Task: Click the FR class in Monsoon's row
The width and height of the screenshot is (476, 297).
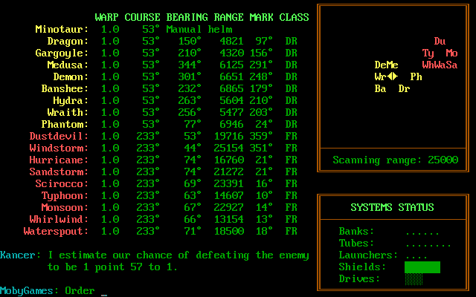Action: [291, 208]
